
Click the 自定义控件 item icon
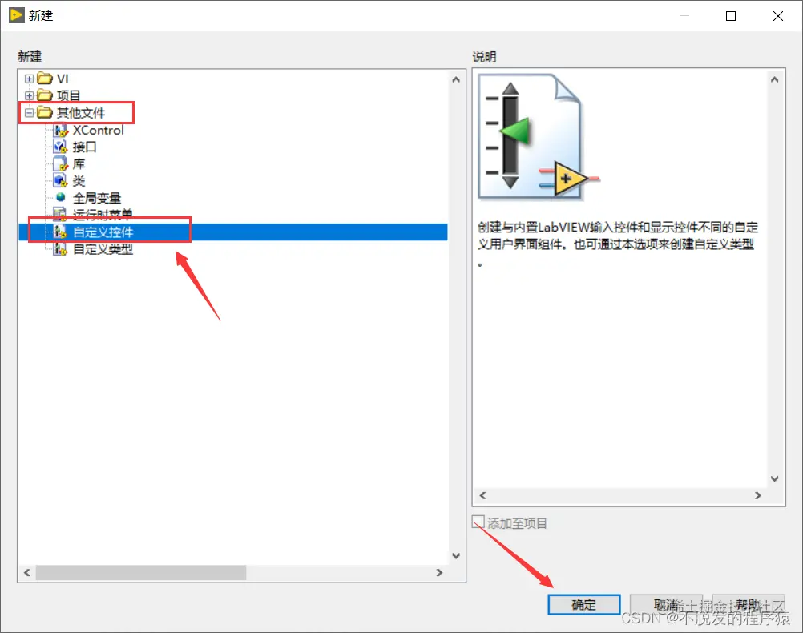(x=60, y=232)
